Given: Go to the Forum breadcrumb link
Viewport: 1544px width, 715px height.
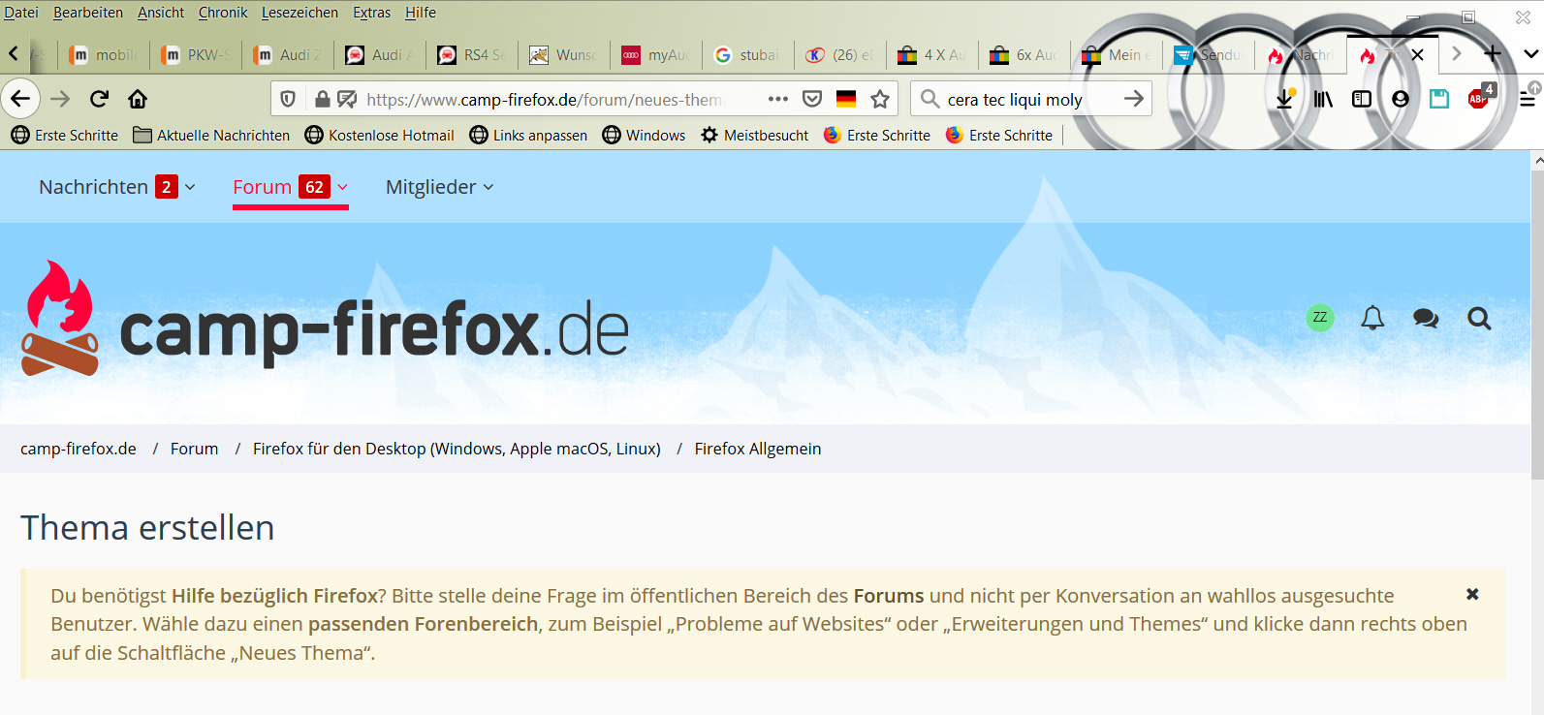Looking at the screenshot, I should click(195, 449).
